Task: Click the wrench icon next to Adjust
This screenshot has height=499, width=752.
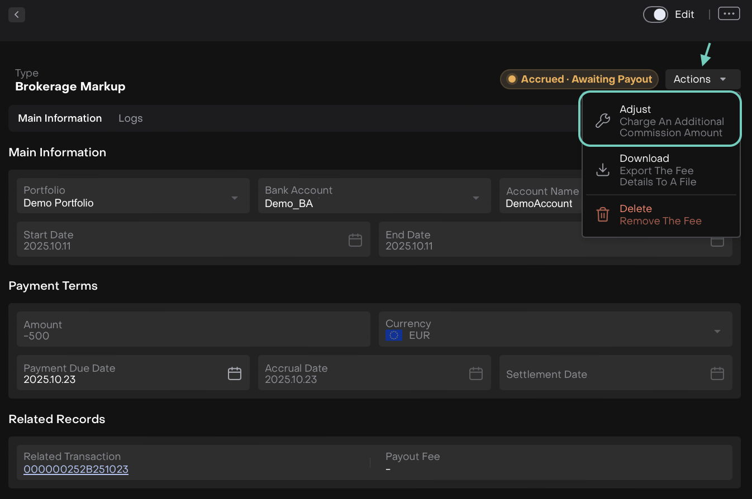Action: [x=602, y=121]
